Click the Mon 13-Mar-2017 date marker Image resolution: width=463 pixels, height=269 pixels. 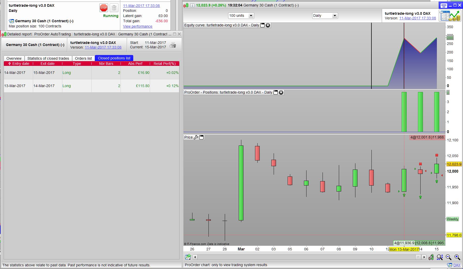404,249
